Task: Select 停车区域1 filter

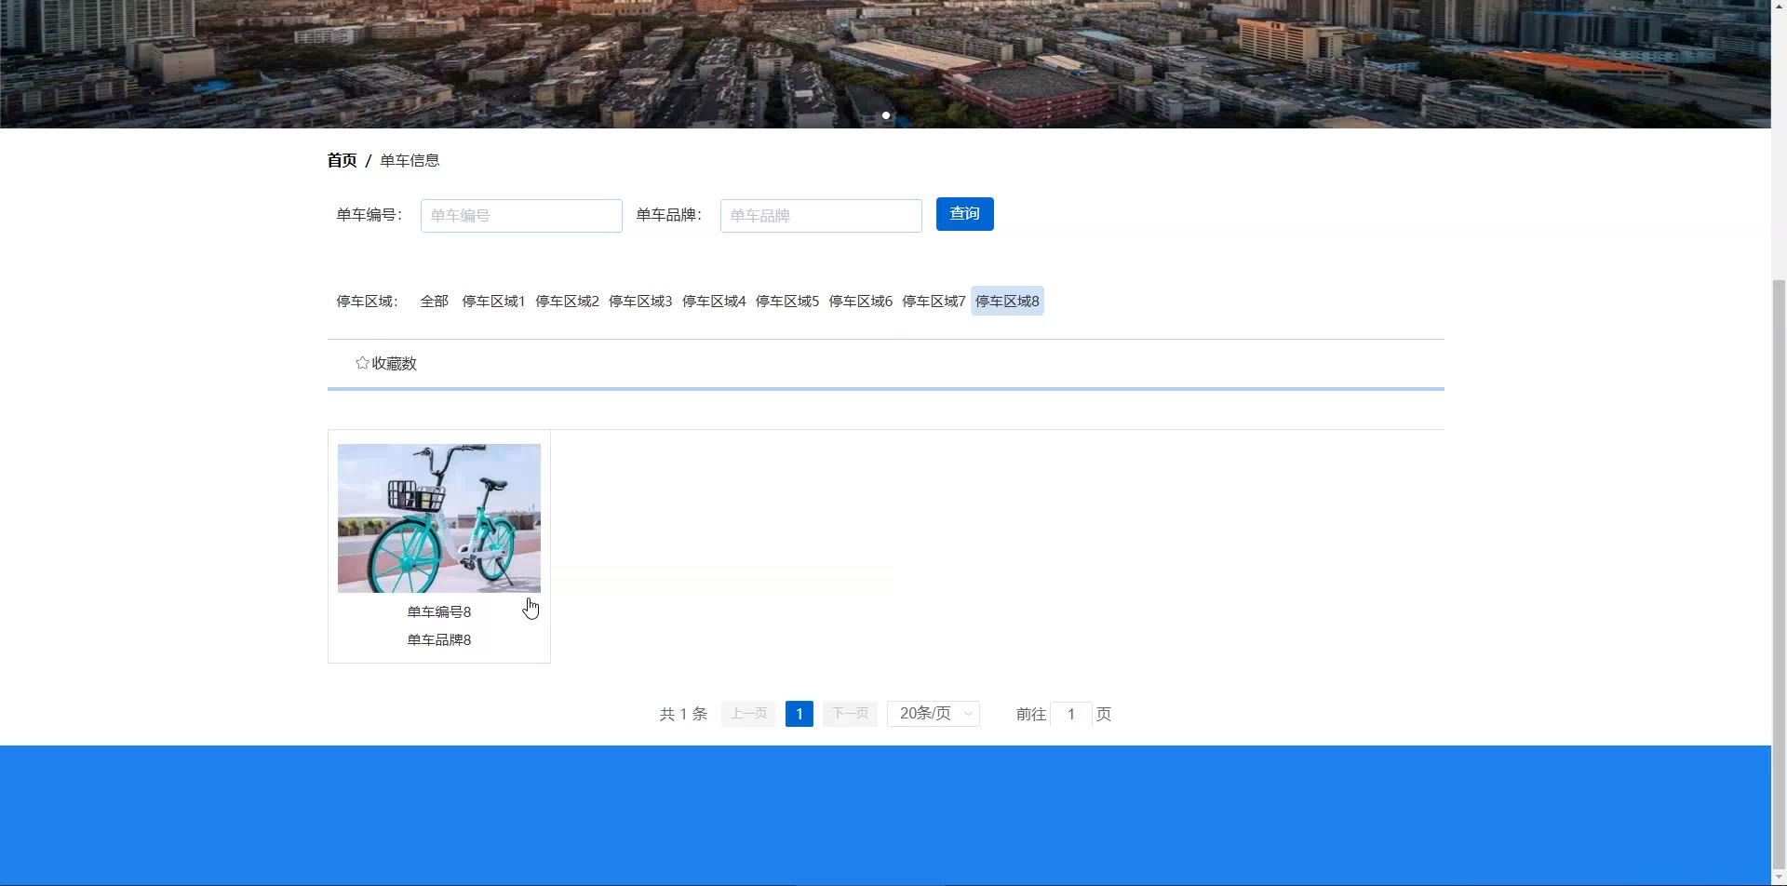Action: [x=493, y=302]
